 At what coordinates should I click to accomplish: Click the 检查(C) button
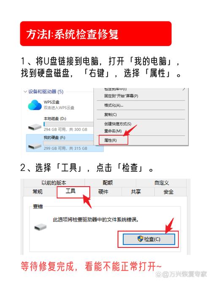(x=149, y=239)
